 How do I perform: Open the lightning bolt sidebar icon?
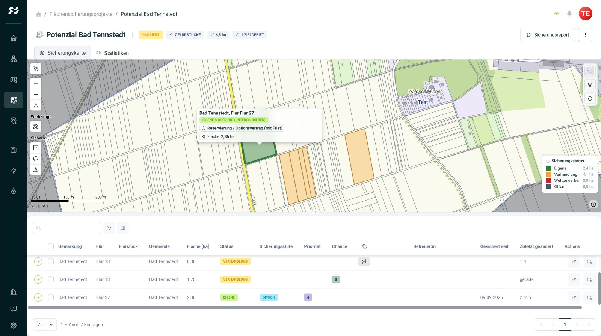14,171
